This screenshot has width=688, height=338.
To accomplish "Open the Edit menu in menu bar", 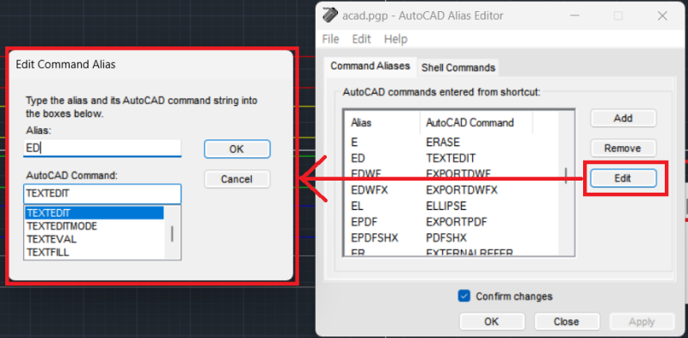I will click(x=361, y=39).
